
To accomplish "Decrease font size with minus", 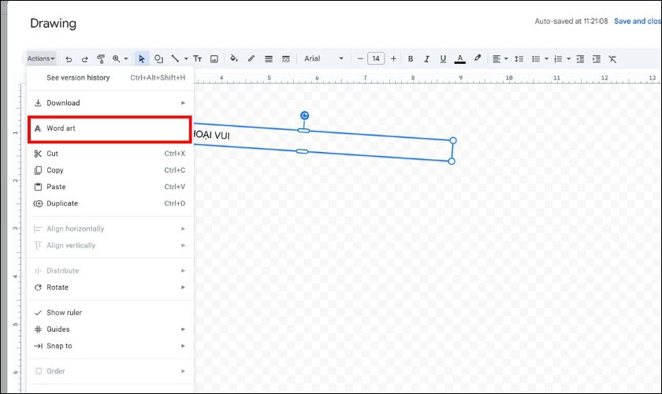I will pyautogui.click(x=360, y=58).
